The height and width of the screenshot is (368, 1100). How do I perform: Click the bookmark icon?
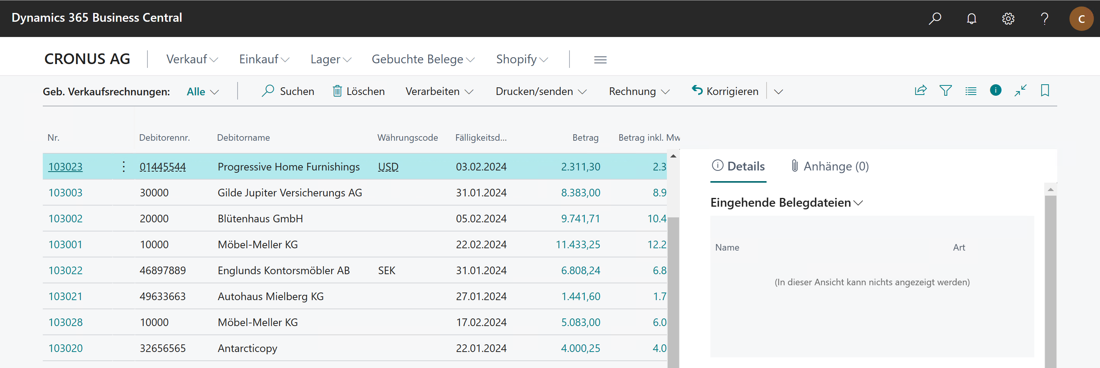click(1045, 90)
